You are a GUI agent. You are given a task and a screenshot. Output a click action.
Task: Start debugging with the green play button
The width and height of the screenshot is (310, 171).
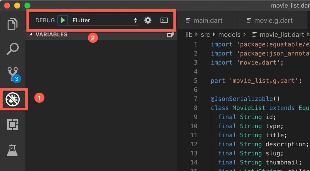(x=63, y=21)
